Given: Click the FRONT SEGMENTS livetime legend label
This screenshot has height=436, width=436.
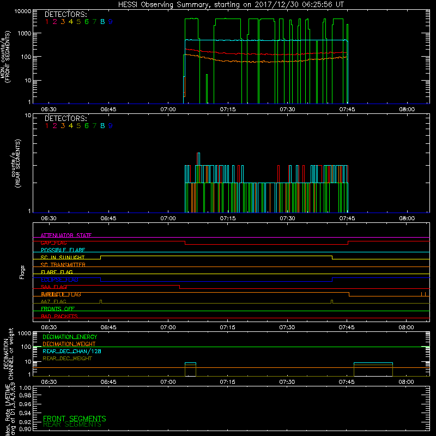Looking at the screenshot, I should 75,419.
